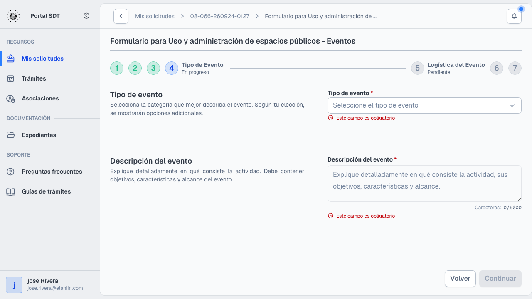Click the Guías de trámites book icon
This screenshot has width=532, height=299.
pyautogui.click(x=11, y=191)
